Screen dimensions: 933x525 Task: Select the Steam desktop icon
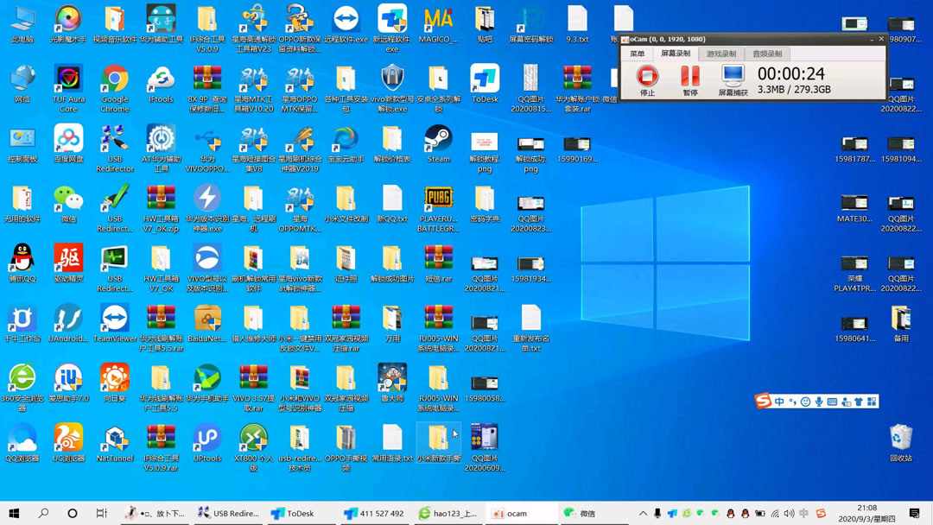pyautogui.click(x=439, y=143)
